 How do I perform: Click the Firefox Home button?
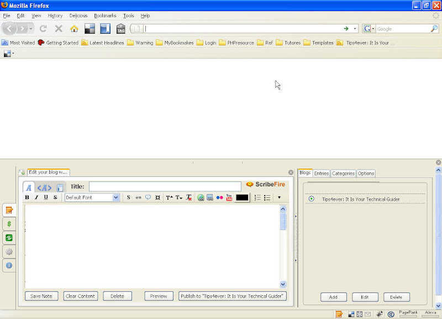point(74,29)
